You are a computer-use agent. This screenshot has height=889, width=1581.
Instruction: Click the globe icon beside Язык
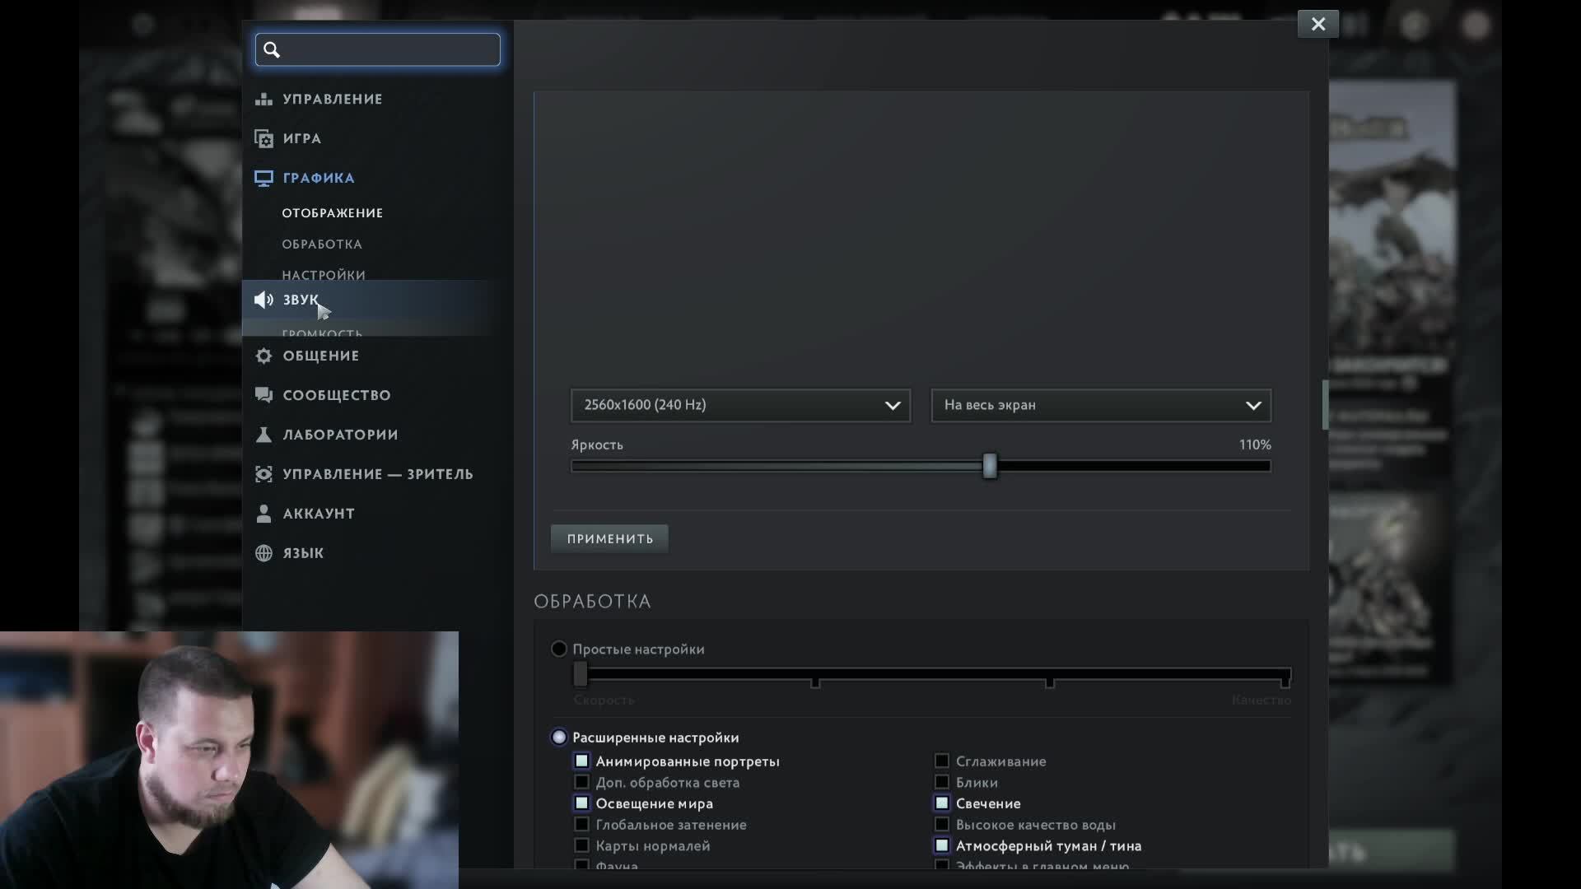pos(263,553)
